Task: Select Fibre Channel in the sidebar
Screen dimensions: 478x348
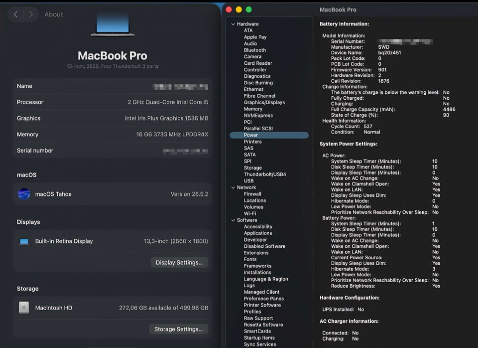Action: [x=259, y=96]
